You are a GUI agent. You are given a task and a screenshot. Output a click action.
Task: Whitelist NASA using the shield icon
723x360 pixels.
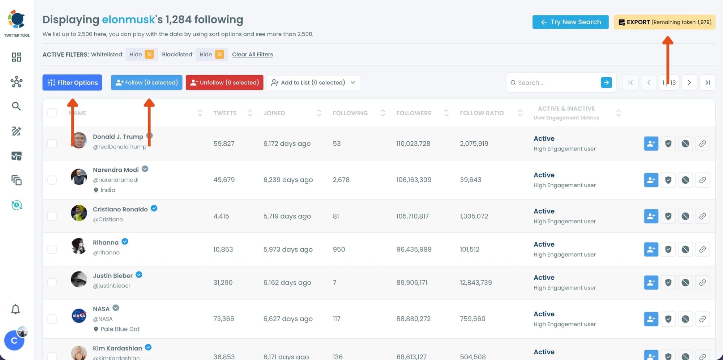point(668,319)
